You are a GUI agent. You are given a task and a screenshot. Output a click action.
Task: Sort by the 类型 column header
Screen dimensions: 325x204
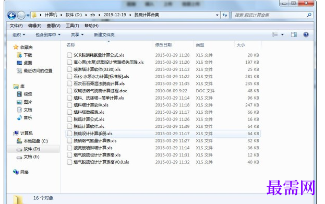coord(200,45)
